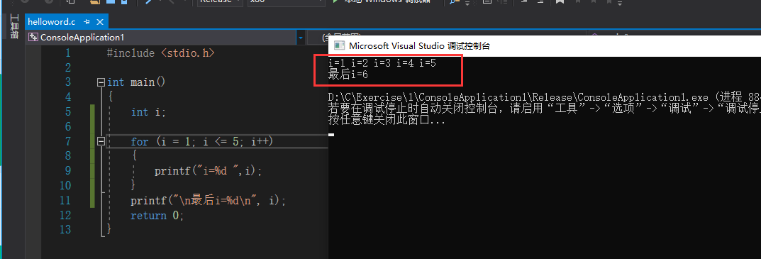The image size is (761, 259).
Task: Collapse the int main() code block
Action: click(x=101, y=82)
